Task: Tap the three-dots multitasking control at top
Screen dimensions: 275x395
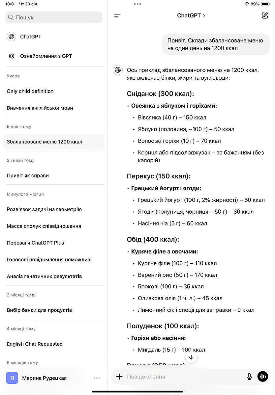Action: 137,4
